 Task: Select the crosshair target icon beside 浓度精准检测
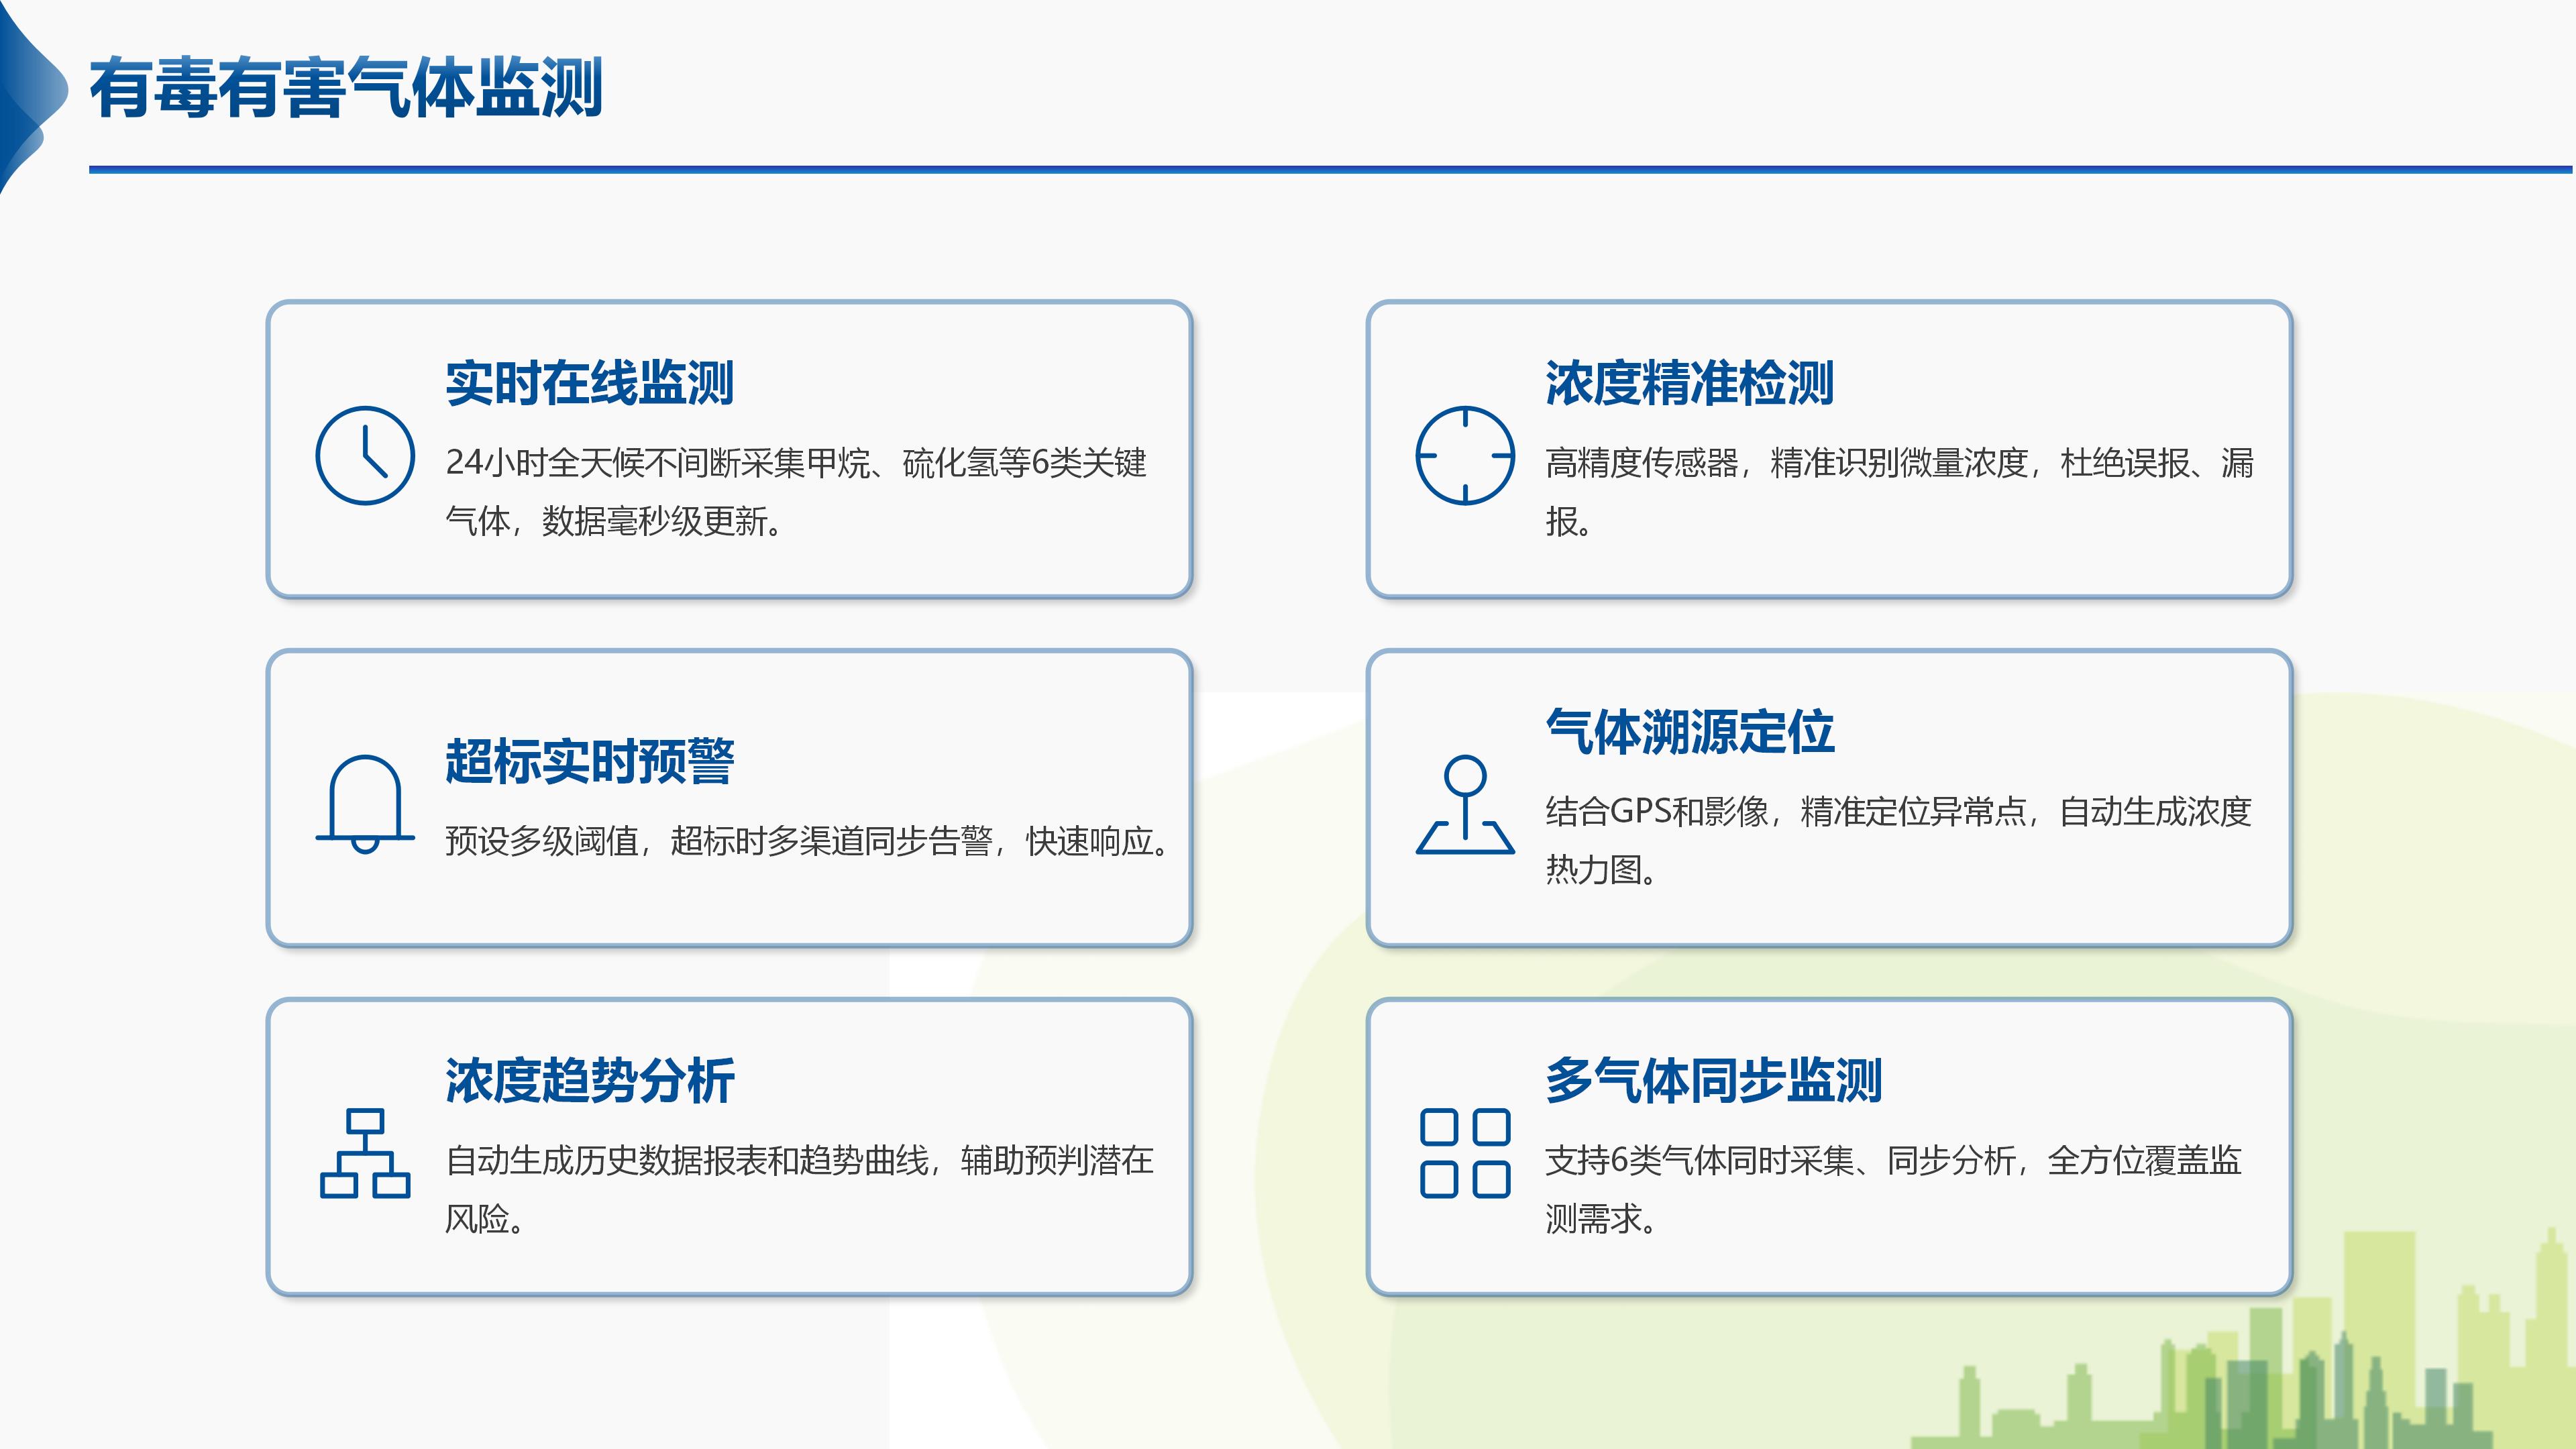point(1465,455)
